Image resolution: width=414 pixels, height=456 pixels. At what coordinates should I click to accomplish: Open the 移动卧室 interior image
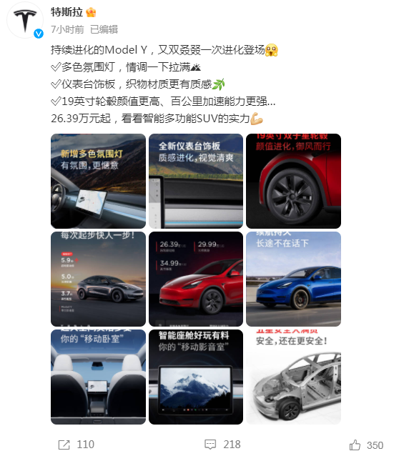98,377
